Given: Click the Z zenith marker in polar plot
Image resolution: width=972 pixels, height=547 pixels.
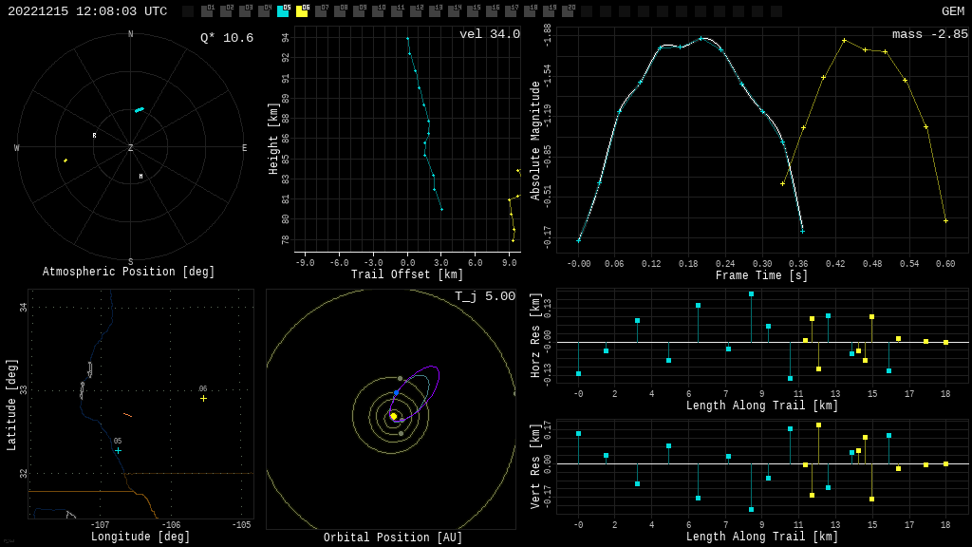Looking at the screenshot, I should tap(131, 148).
